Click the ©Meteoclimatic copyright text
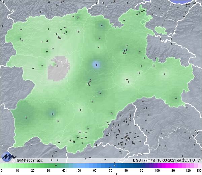This screenshot has height=175, width=202. pyautogui.click(x=30, y=160)
